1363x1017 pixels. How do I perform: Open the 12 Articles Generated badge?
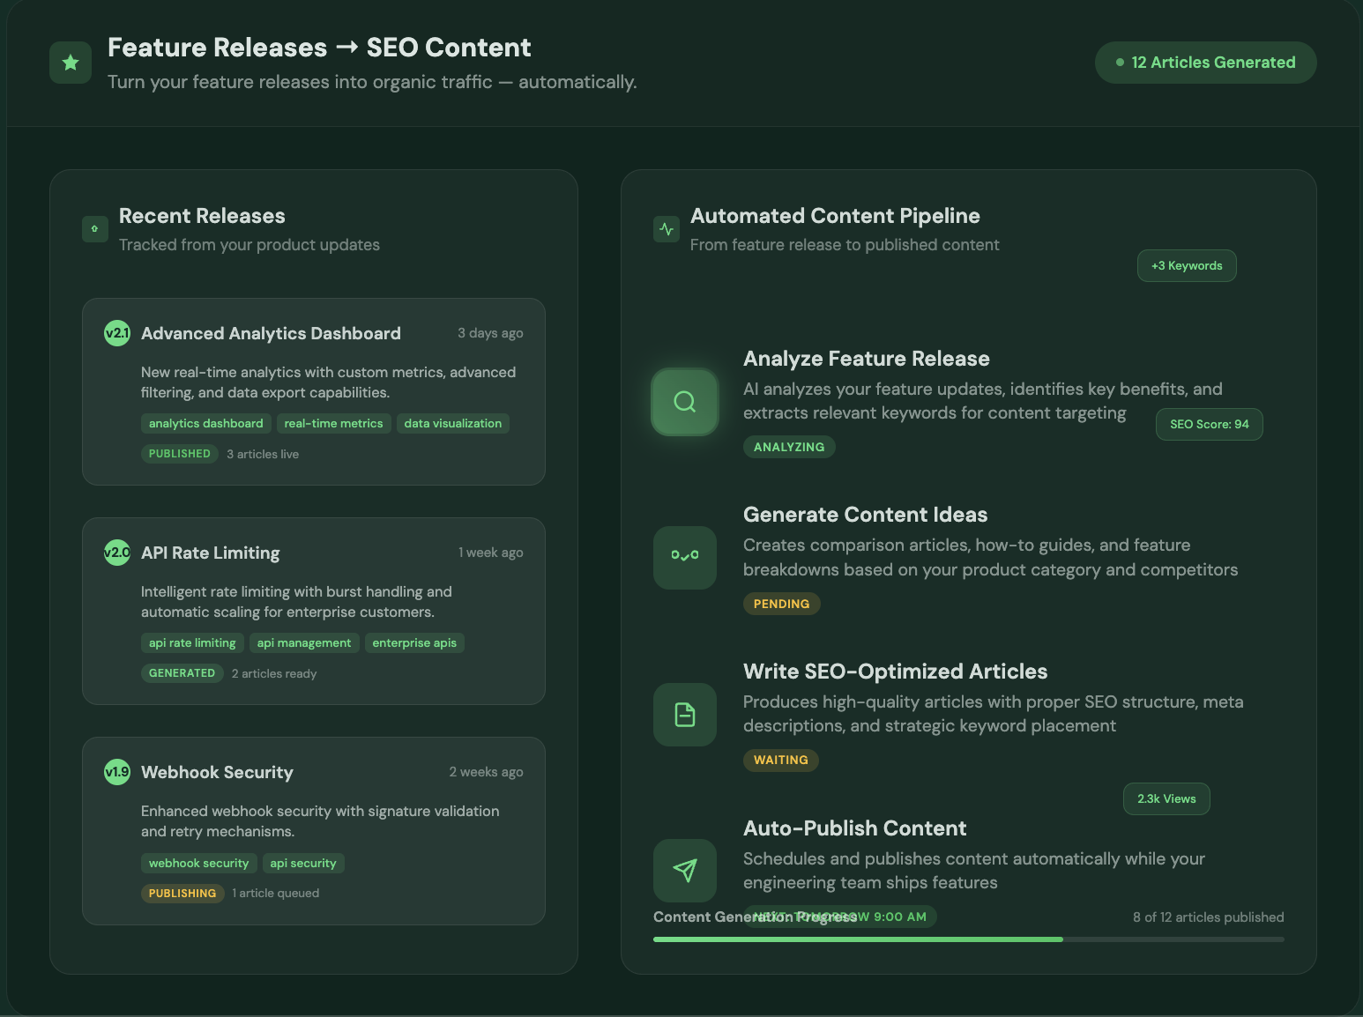(x=1205, y=63)
